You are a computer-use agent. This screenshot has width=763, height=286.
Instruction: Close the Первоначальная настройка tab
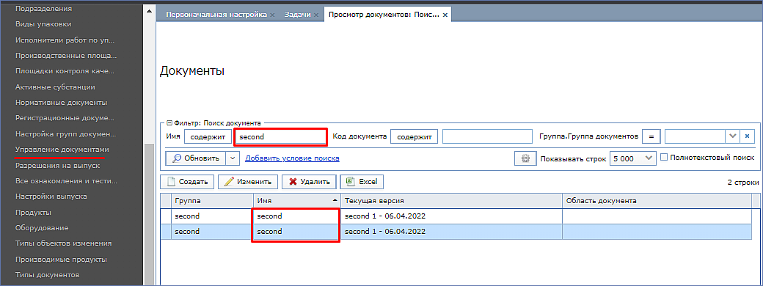coord(272,15)
